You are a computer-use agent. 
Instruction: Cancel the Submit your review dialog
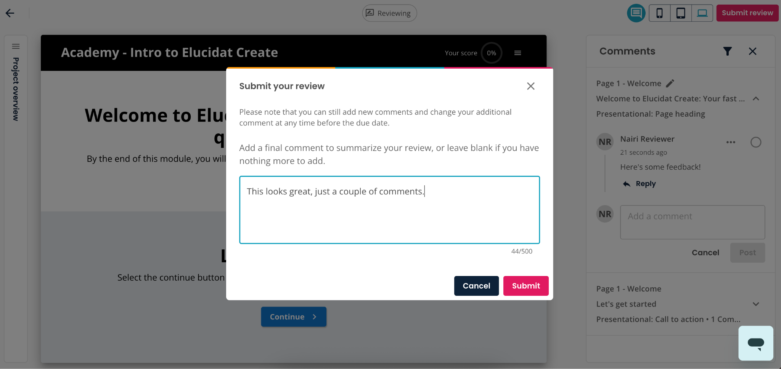476,286
